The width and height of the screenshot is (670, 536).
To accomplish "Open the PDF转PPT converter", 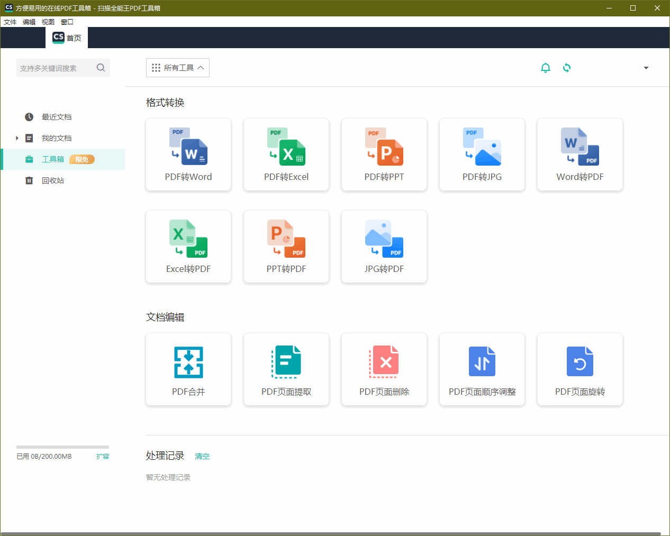I will [x=384, y=155].
